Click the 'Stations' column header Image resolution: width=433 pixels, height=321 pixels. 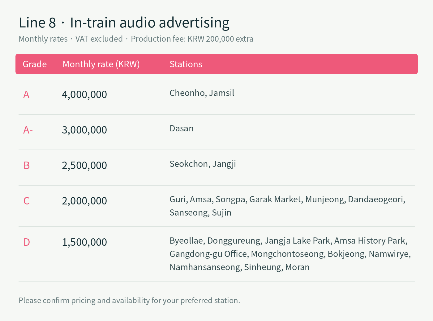coord(186,64)
